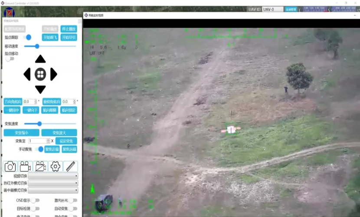Enable the 目标检测 switch
Screen dimensions: 360x217
point(36,208)
